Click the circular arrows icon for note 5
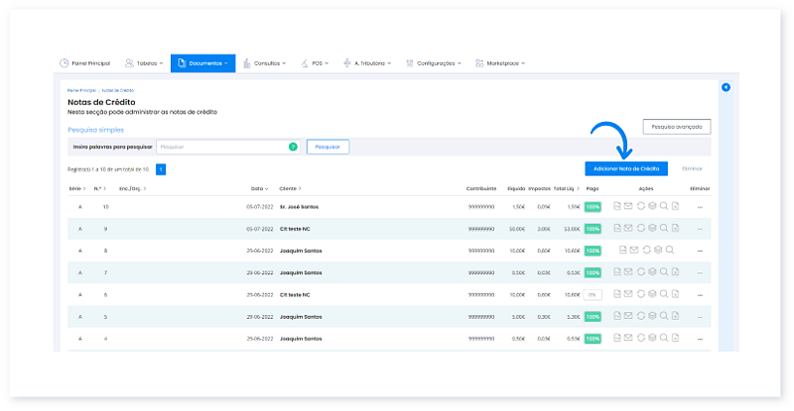Screen dimensions: 794x411 pyautogui.click(x=640, y=316)
